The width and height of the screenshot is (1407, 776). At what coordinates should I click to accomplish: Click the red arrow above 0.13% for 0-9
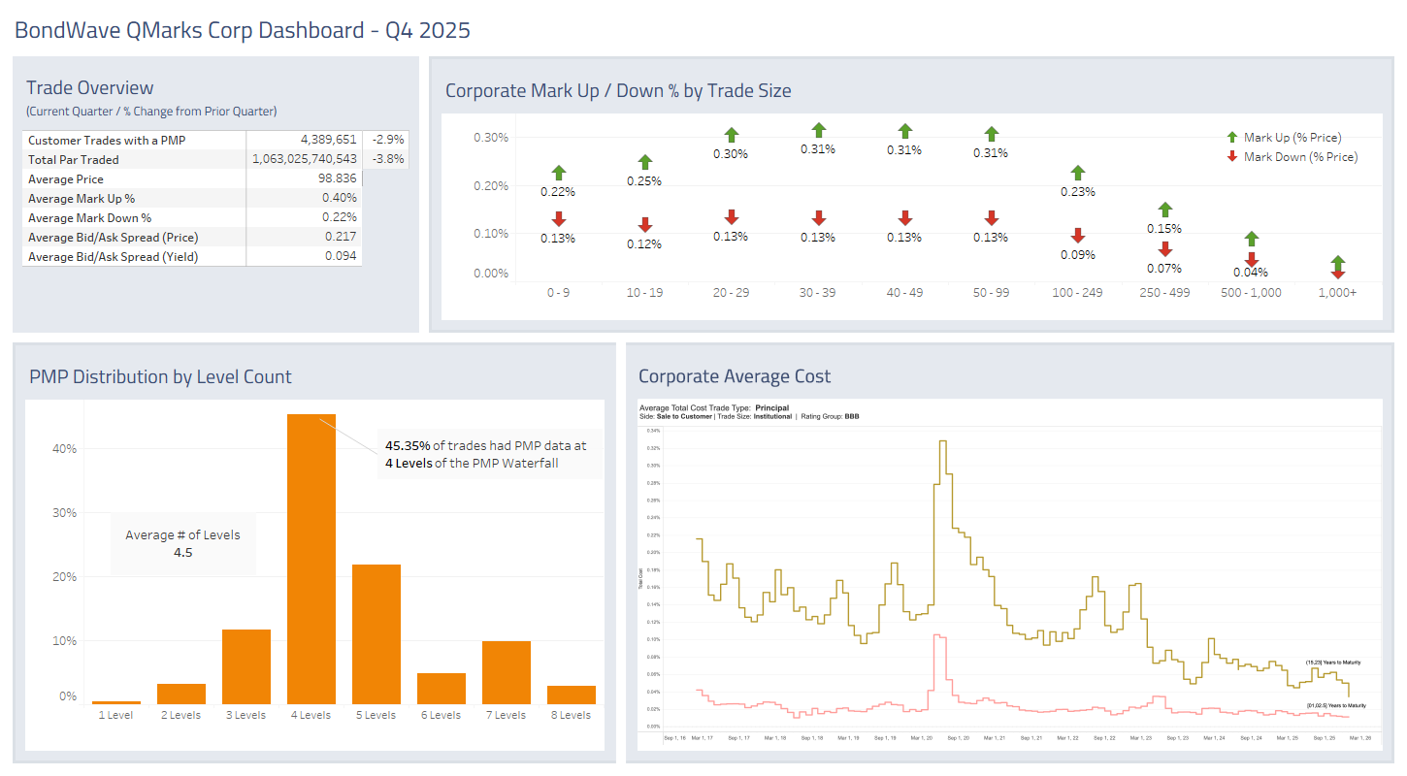558,220
